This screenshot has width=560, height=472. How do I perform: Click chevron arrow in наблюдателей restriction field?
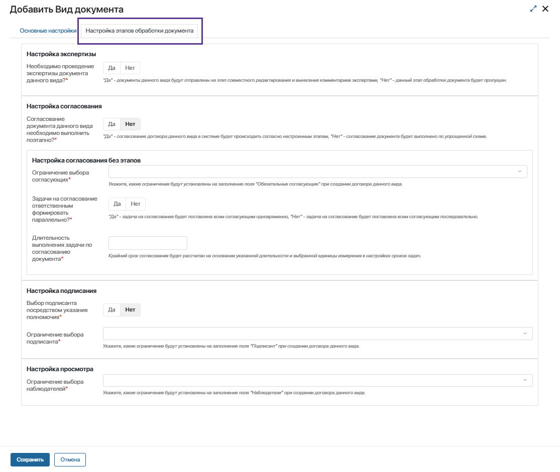pos(525,380)
